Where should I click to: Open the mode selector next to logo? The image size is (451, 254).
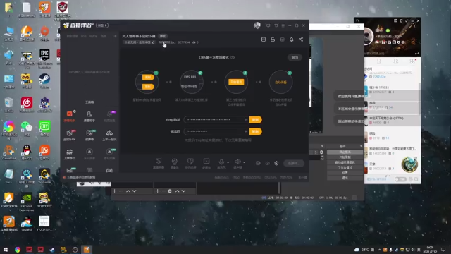click(x=102, y=25)
